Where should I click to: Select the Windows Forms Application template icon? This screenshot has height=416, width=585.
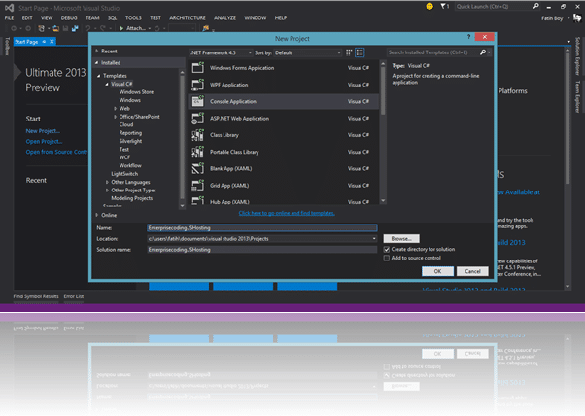pos(197,68)
